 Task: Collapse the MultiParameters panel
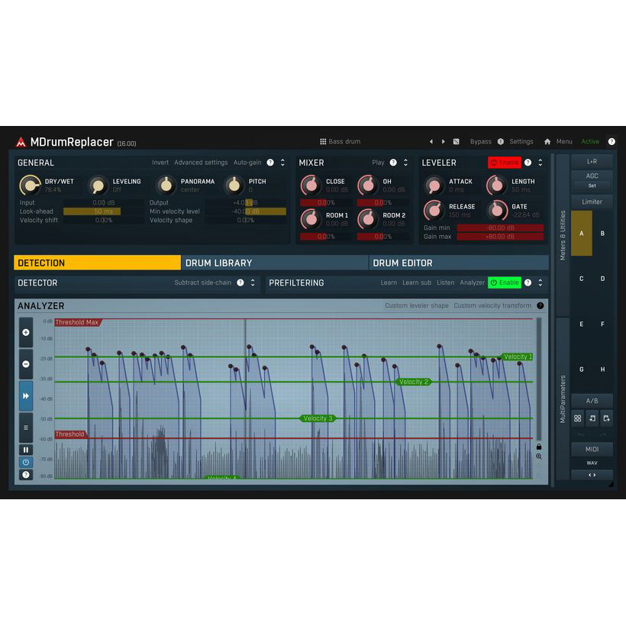click(x=563, y=399)
